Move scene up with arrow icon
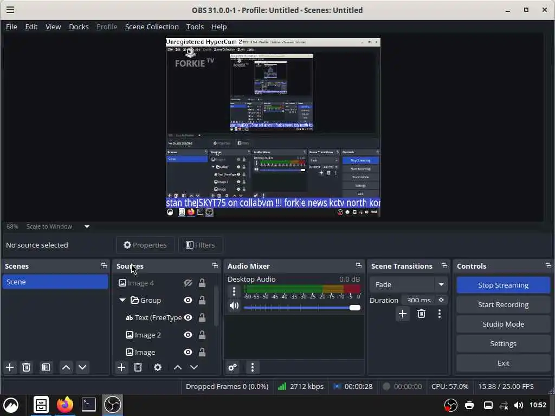This screenshot has width=555, height=416. click(x=66, y=367)
